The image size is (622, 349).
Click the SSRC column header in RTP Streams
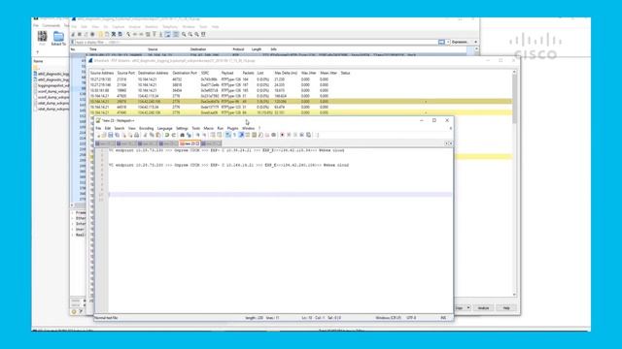point(205,74)
